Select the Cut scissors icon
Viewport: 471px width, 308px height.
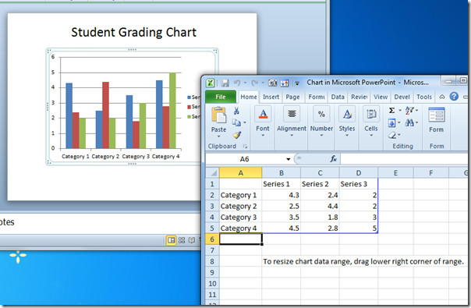click(236, 111)
